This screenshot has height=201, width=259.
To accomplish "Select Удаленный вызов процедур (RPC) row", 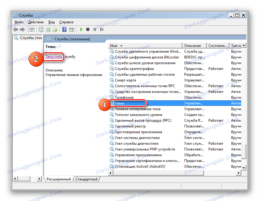I will coord(175,120).
